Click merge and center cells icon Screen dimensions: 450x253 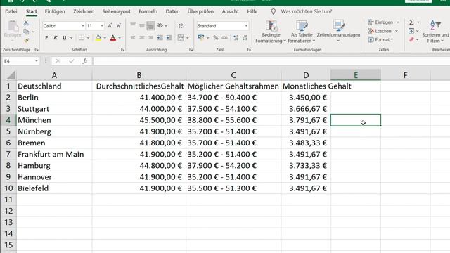click(181, 37)
